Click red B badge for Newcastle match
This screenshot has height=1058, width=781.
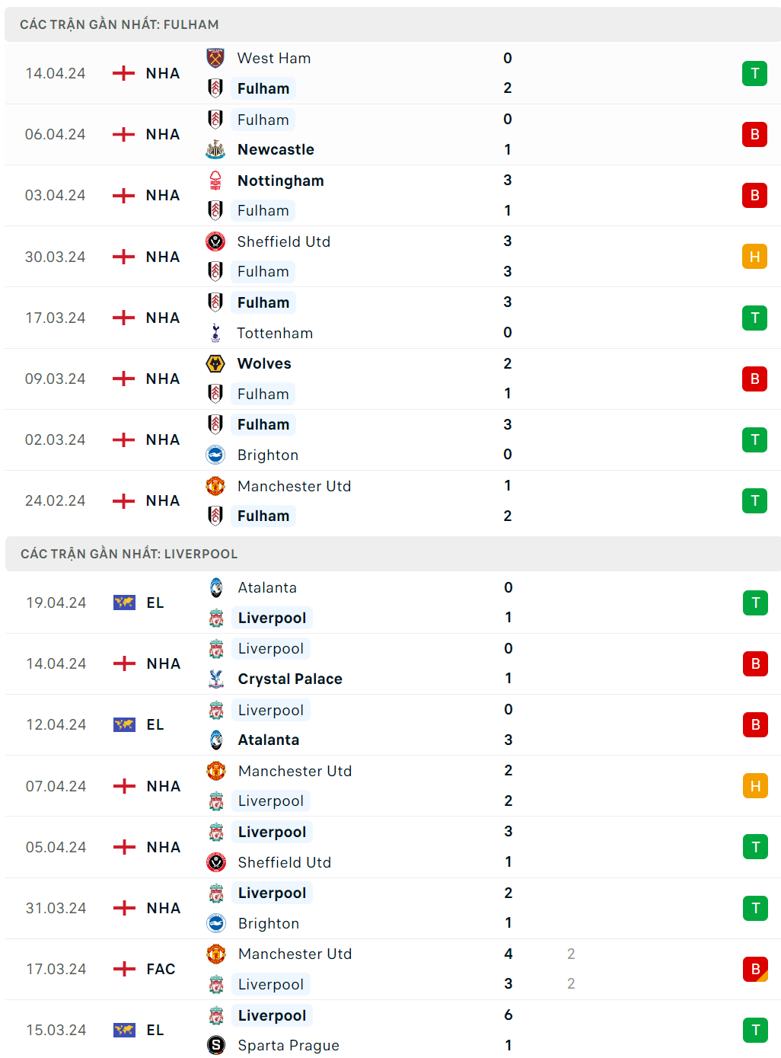coord(754,134)
